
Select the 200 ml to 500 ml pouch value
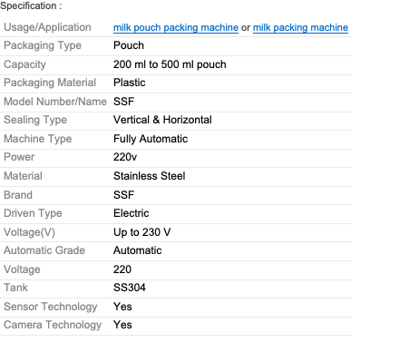[170, 64]
